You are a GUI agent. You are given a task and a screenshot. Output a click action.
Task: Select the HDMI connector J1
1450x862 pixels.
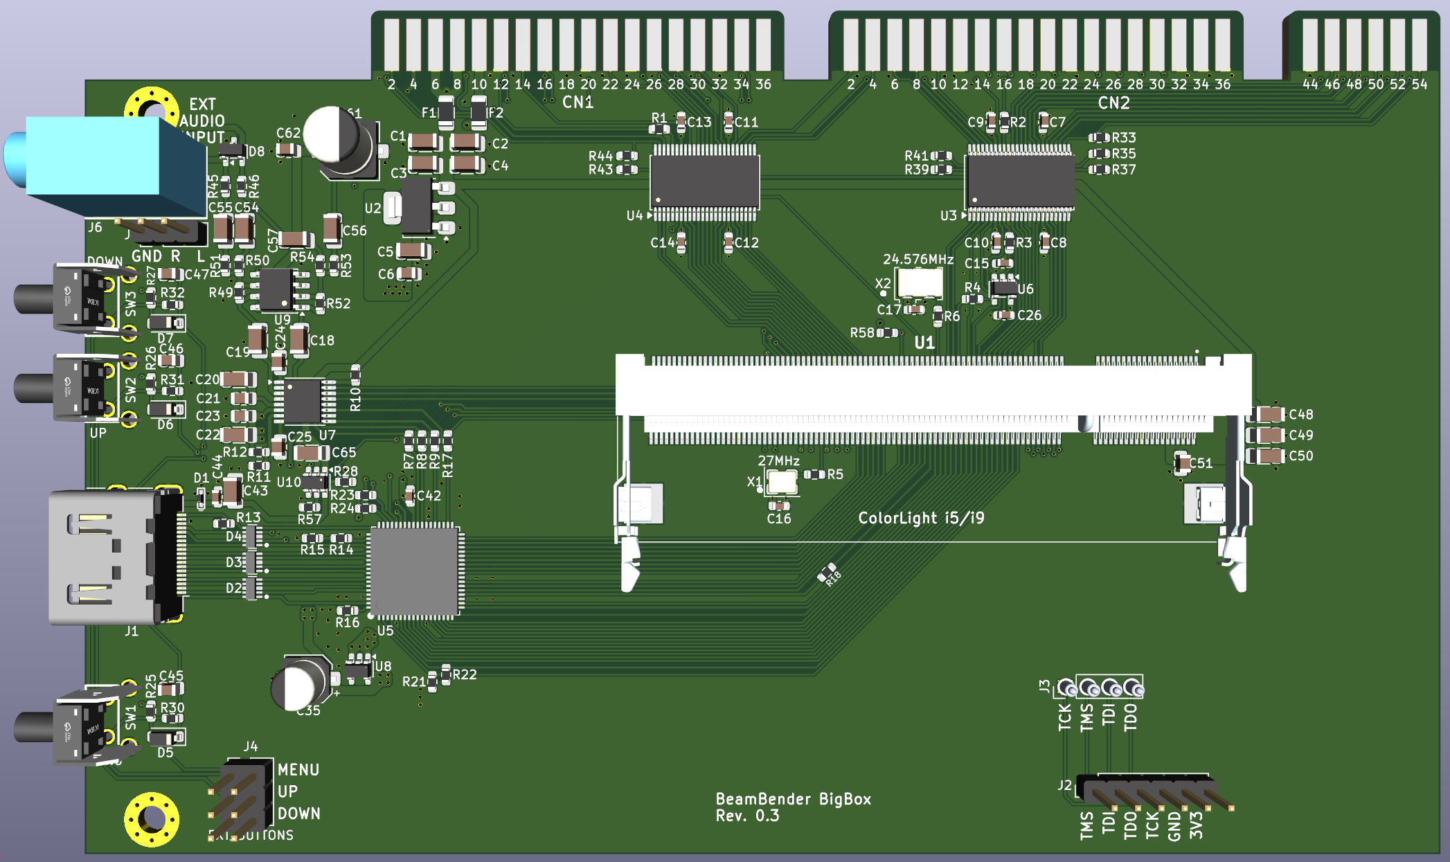[116, 557]
